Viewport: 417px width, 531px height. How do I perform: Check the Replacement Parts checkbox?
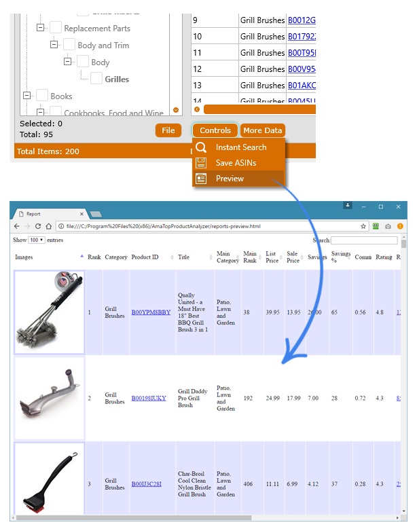pyautogui.click(x=56, y=27)
